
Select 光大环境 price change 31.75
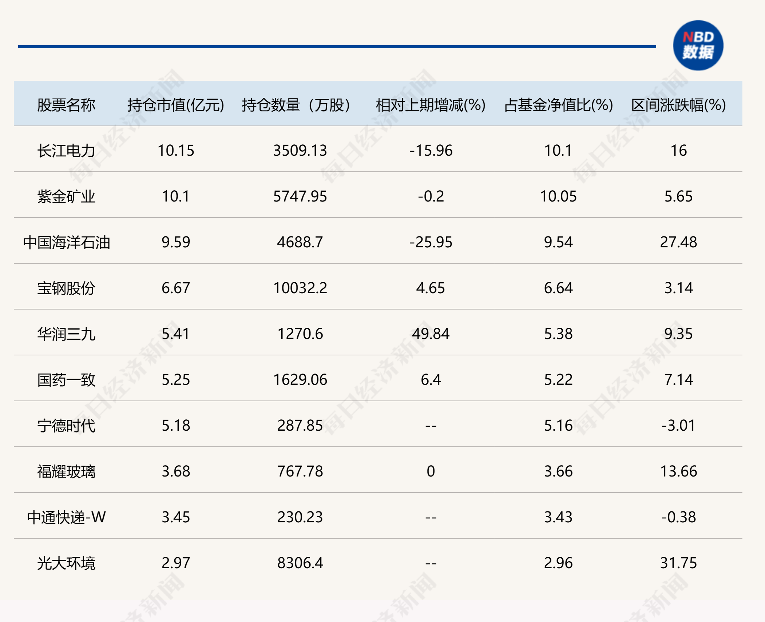678,563
